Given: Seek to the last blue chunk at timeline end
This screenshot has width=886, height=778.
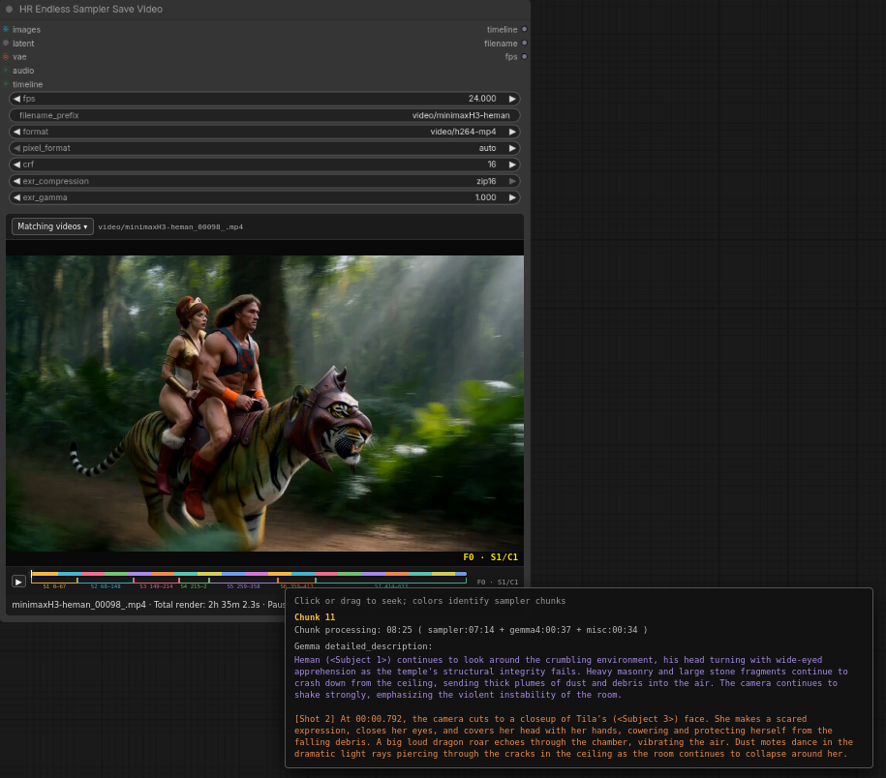Looking at the screenshot, I should coord(461,574).
